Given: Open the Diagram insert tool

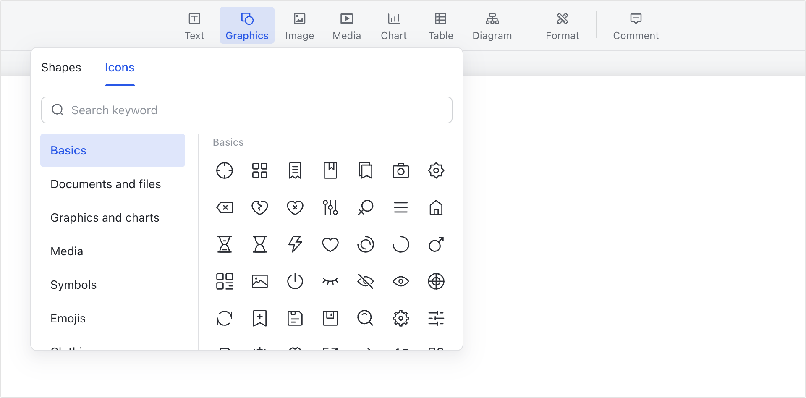Looking at the screenshot, I should click(492, 25).
